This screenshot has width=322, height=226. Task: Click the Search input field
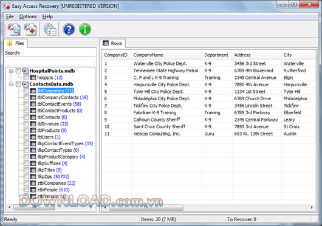click(x=50, y=61)
